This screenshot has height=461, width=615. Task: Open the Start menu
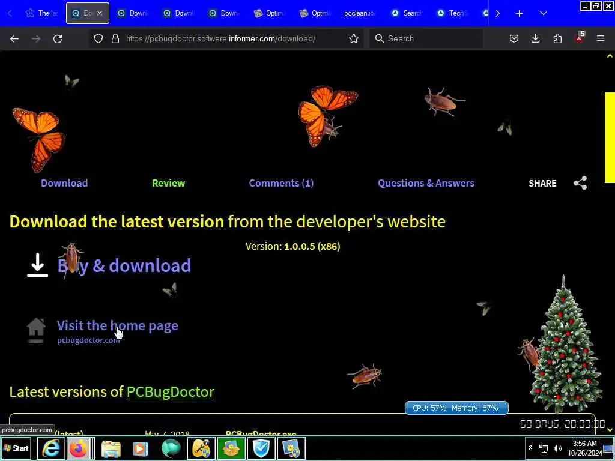pyautogui.click(x=16, y=448)
